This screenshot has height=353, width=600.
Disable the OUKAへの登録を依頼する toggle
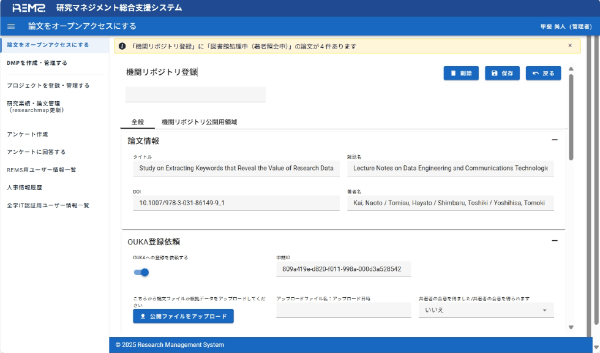141,273
